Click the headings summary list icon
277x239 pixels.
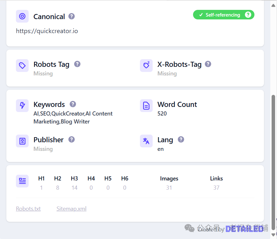pyautogui.click(x=22, y=181)
